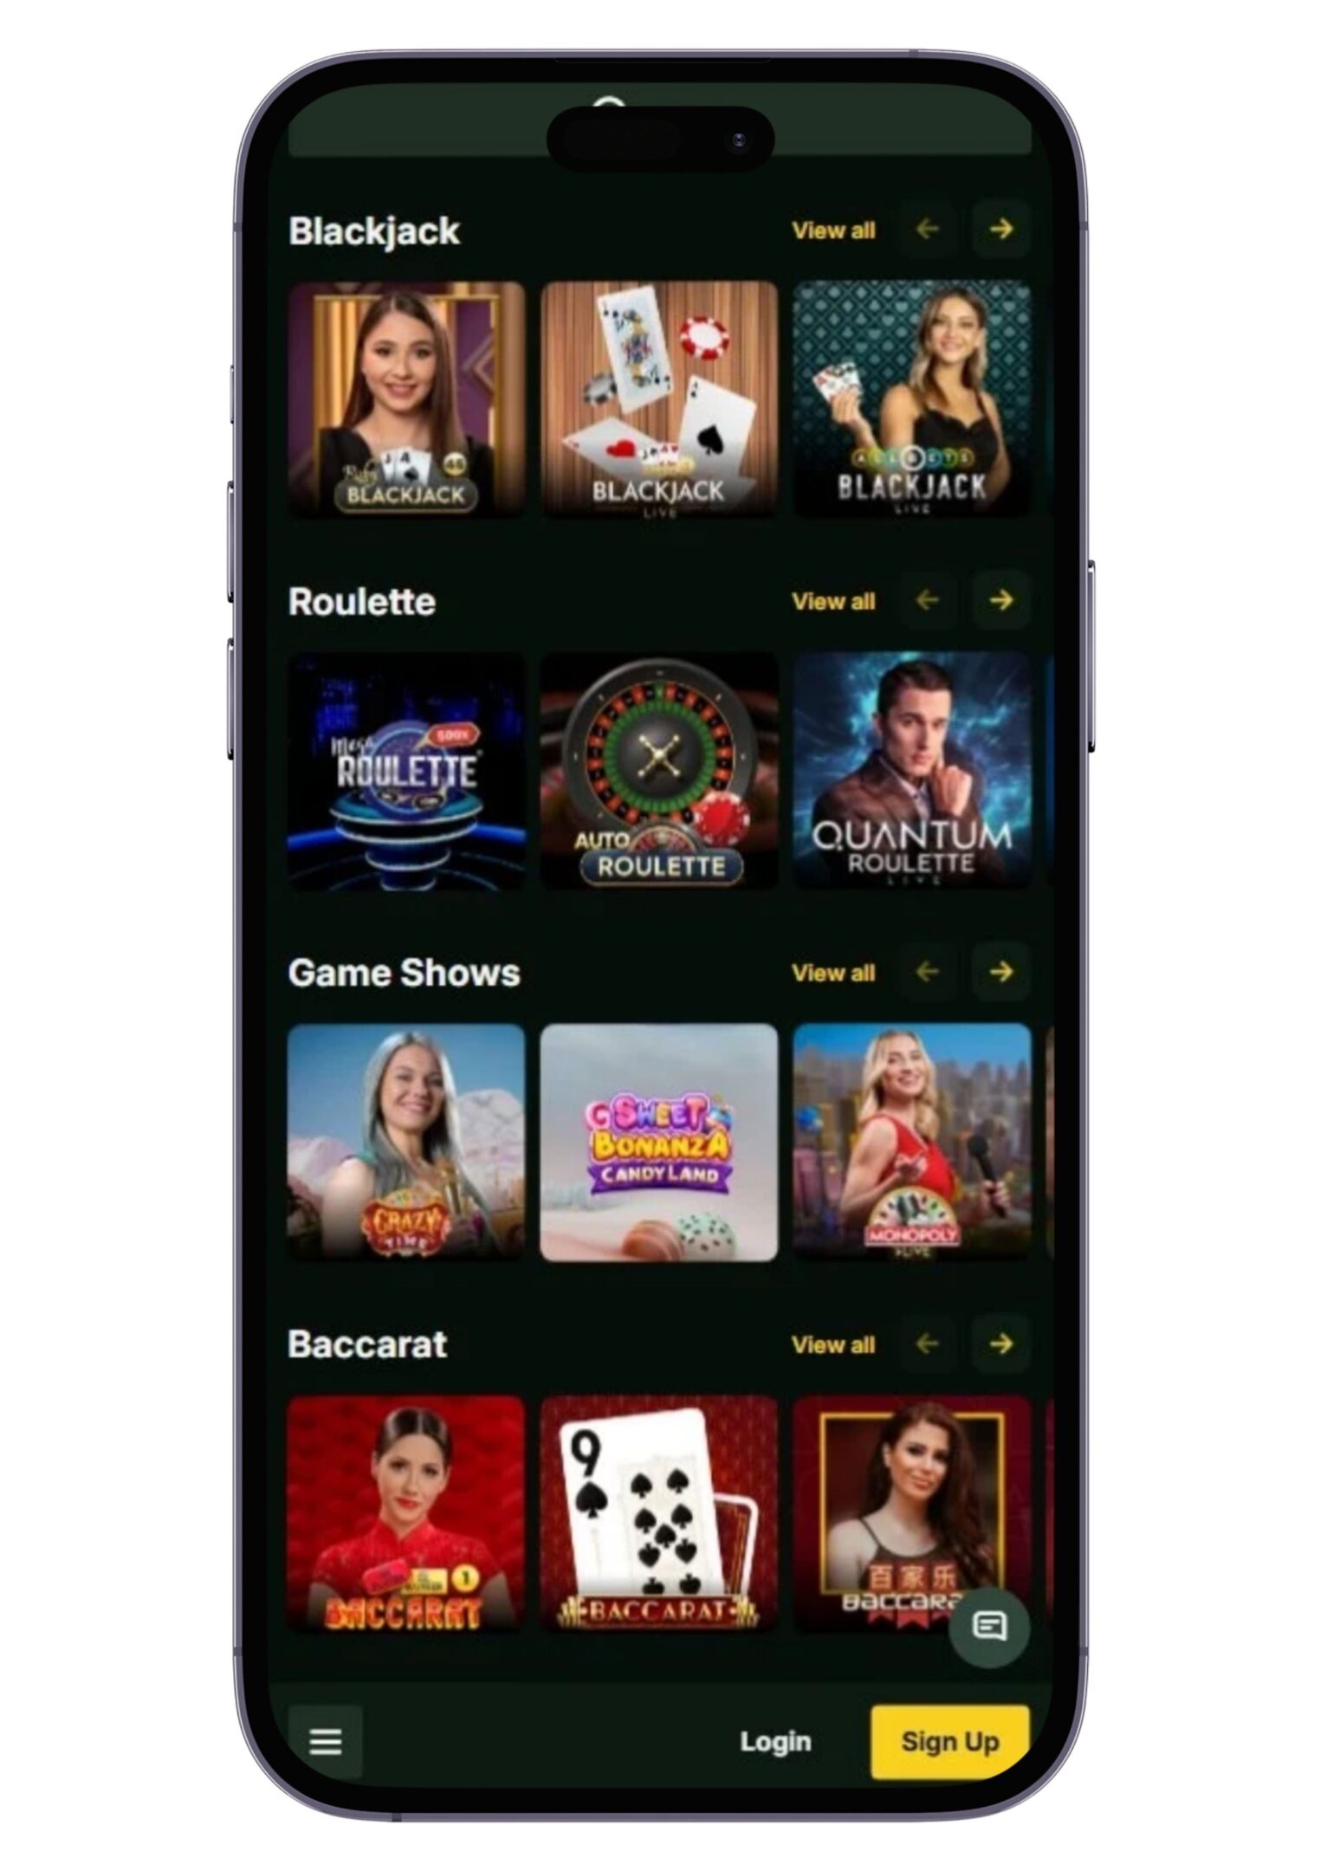Click the Game Shows right arrow
This screenshot has width=1321, height=1871.
tap(1001, 971)
